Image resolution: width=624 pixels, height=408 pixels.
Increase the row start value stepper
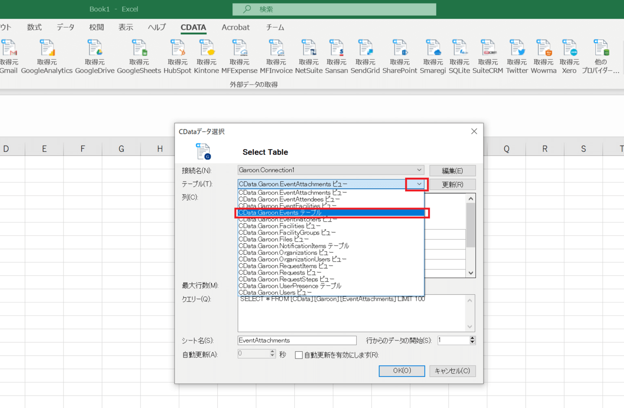472,338
